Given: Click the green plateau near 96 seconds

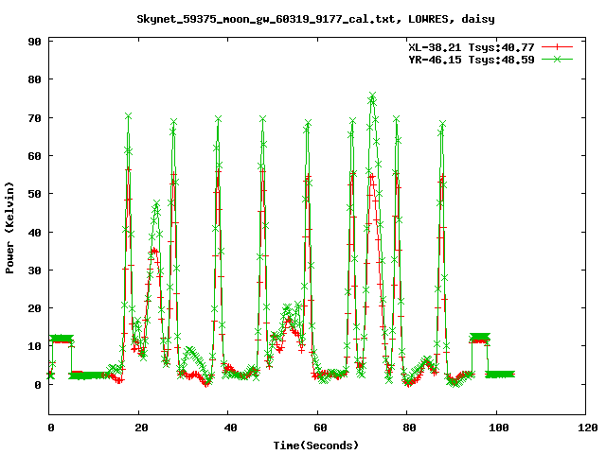Looking at the screenshot, I should pos(480,338).
